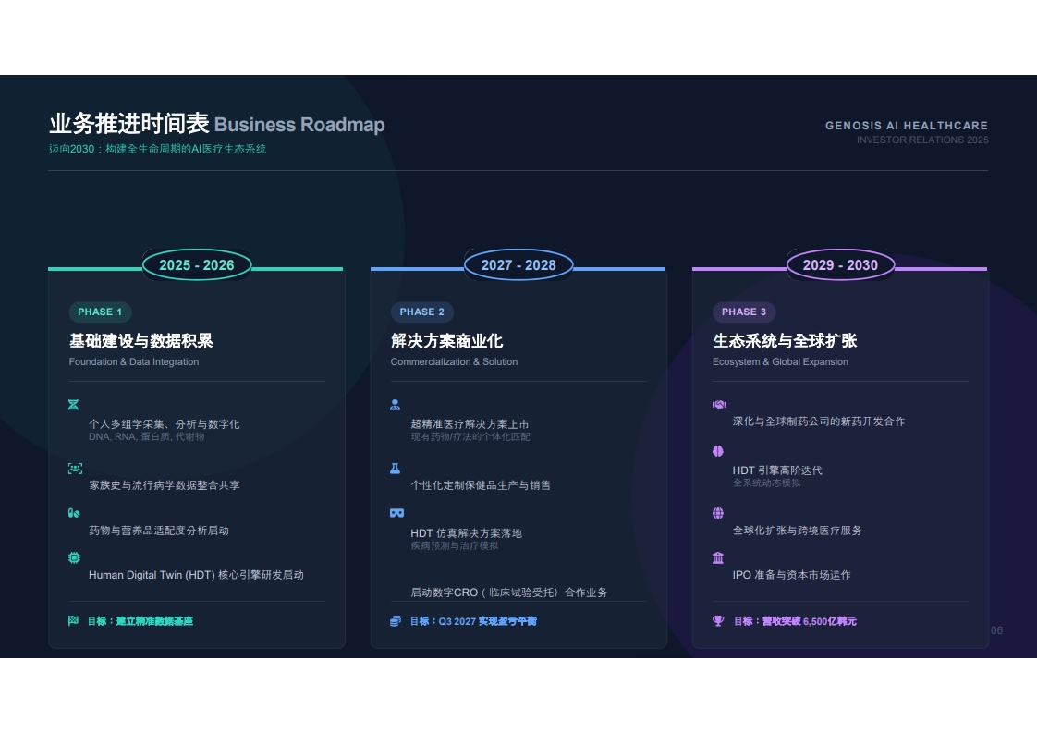
Task: Click the DNA icon in Phase 1
Action: pos(73,405)
